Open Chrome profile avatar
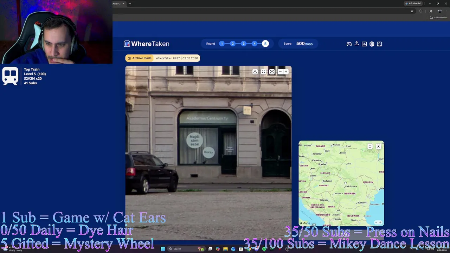The height and width of the screenshot is (253, 450). [439, 11]
